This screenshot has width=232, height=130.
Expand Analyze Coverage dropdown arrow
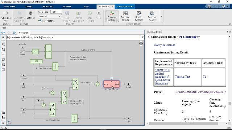(x=83, y=21)
